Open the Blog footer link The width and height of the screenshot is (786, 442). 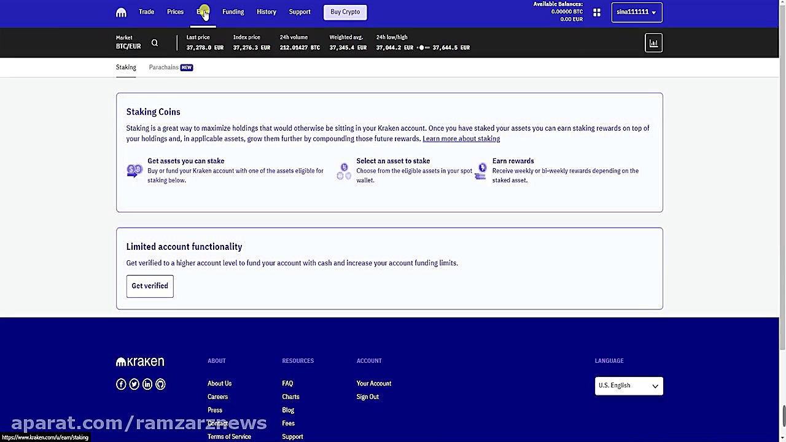click(x=288, y=410)
